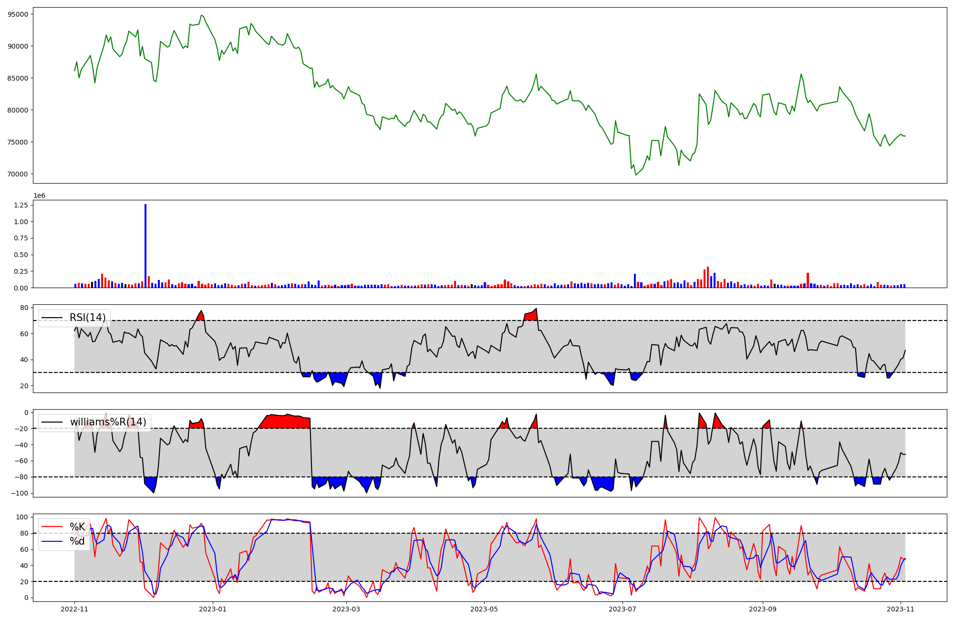Click the tallest blue volume bar

(145, 246)
